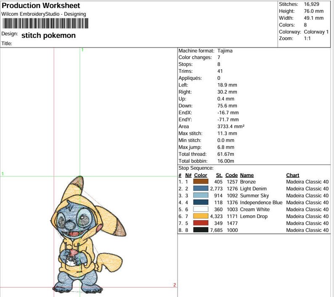The width and height of the screenshot is (334, 297).
Task: Click the Bronze color swatch
Action: [x=201, y=181]
